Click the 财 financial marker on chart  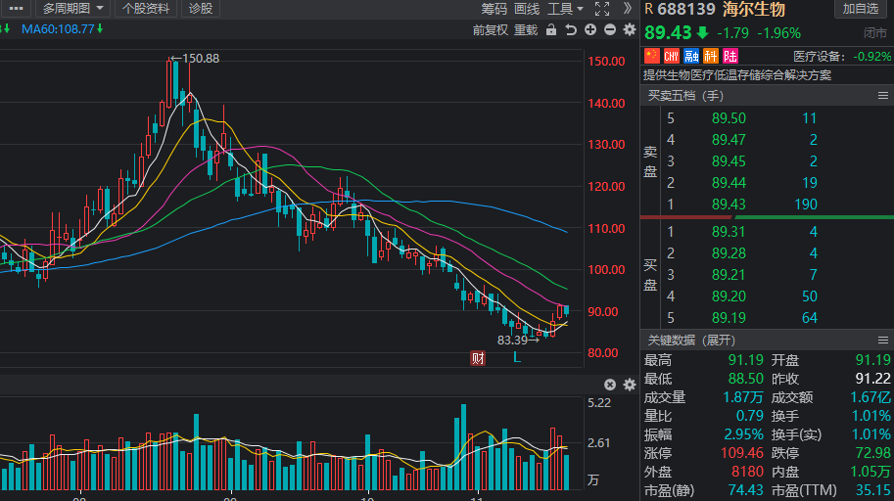tap(478, 358)
